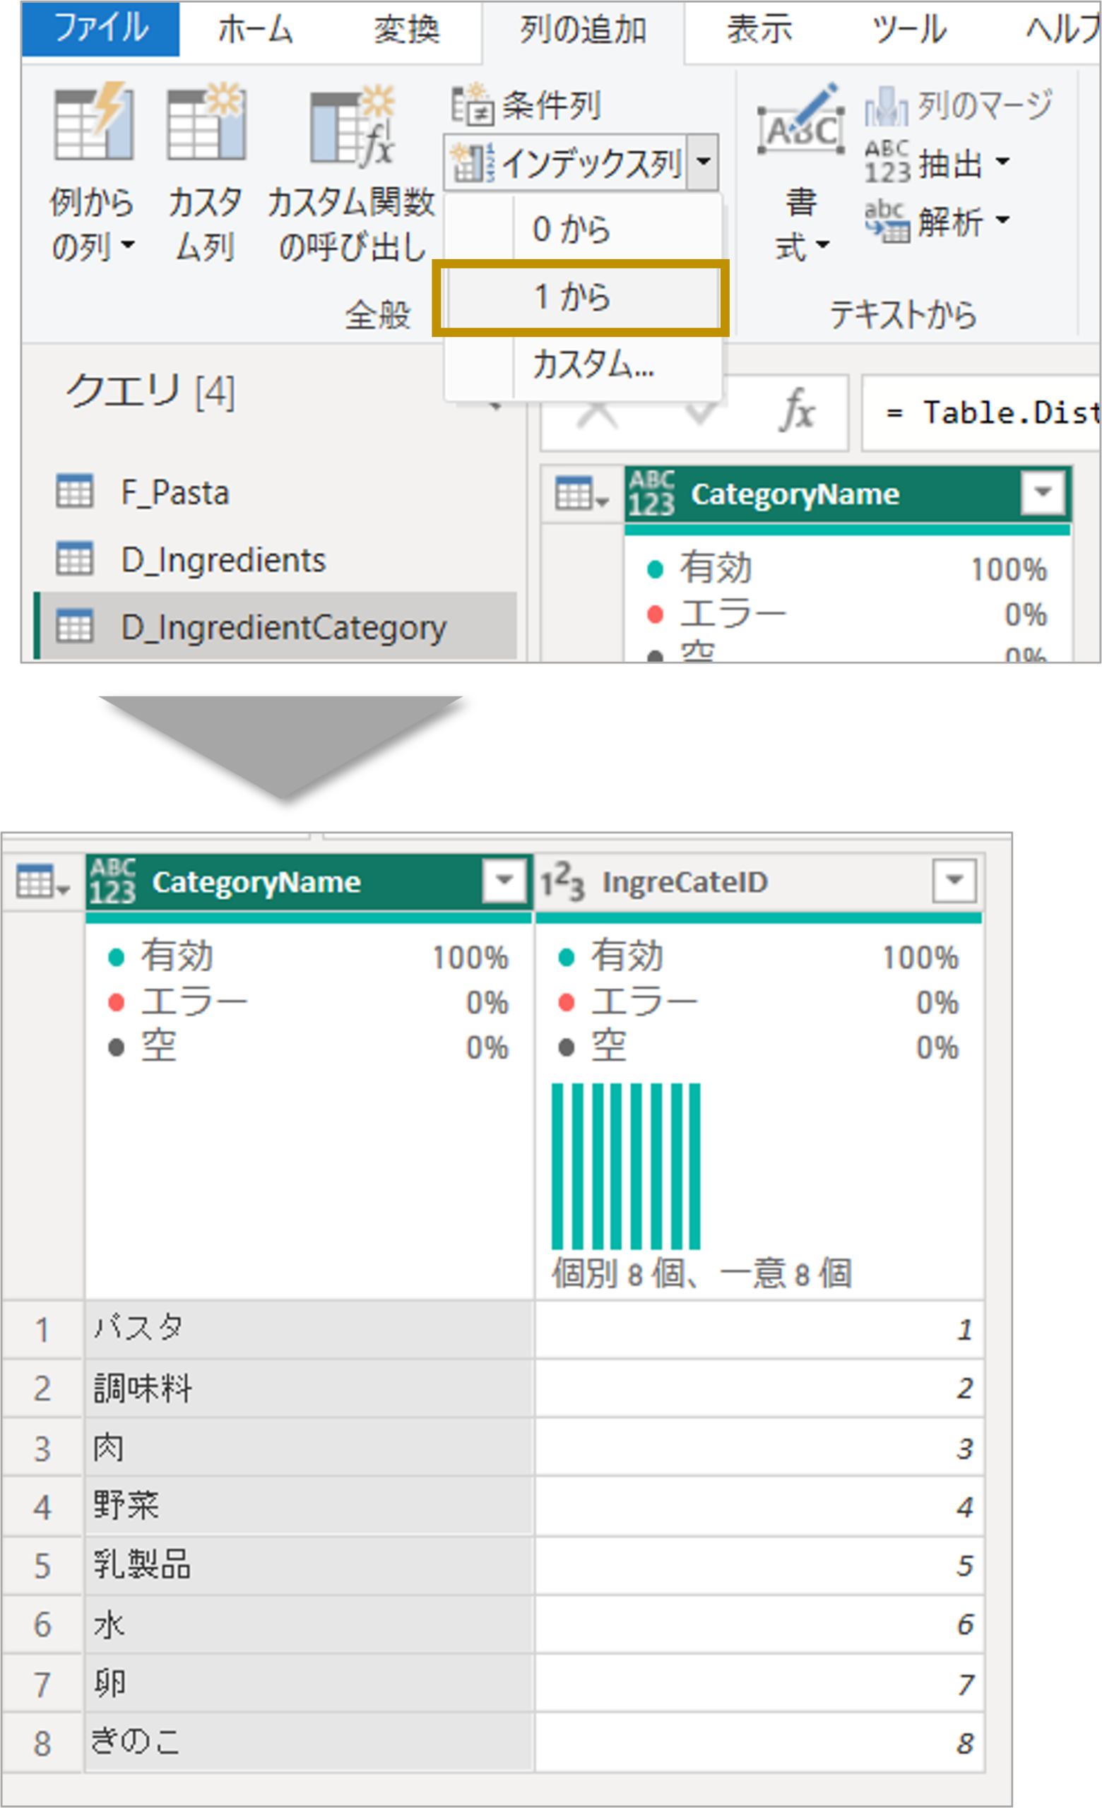Click the 条件列 (Conditional Column) icon
Screen dimensions: 1102x1808
pyautogui.click(x=470, y=105)
